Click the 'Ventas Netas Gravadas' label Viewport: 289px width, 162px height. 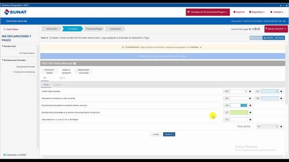pyautogui.click(x=51, y=91)
